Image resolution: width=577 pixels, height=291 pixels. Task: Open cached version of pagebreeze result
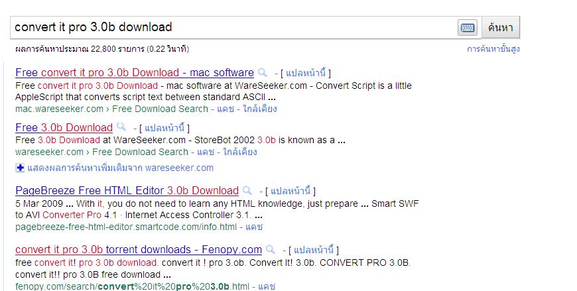tap(254, 227)
